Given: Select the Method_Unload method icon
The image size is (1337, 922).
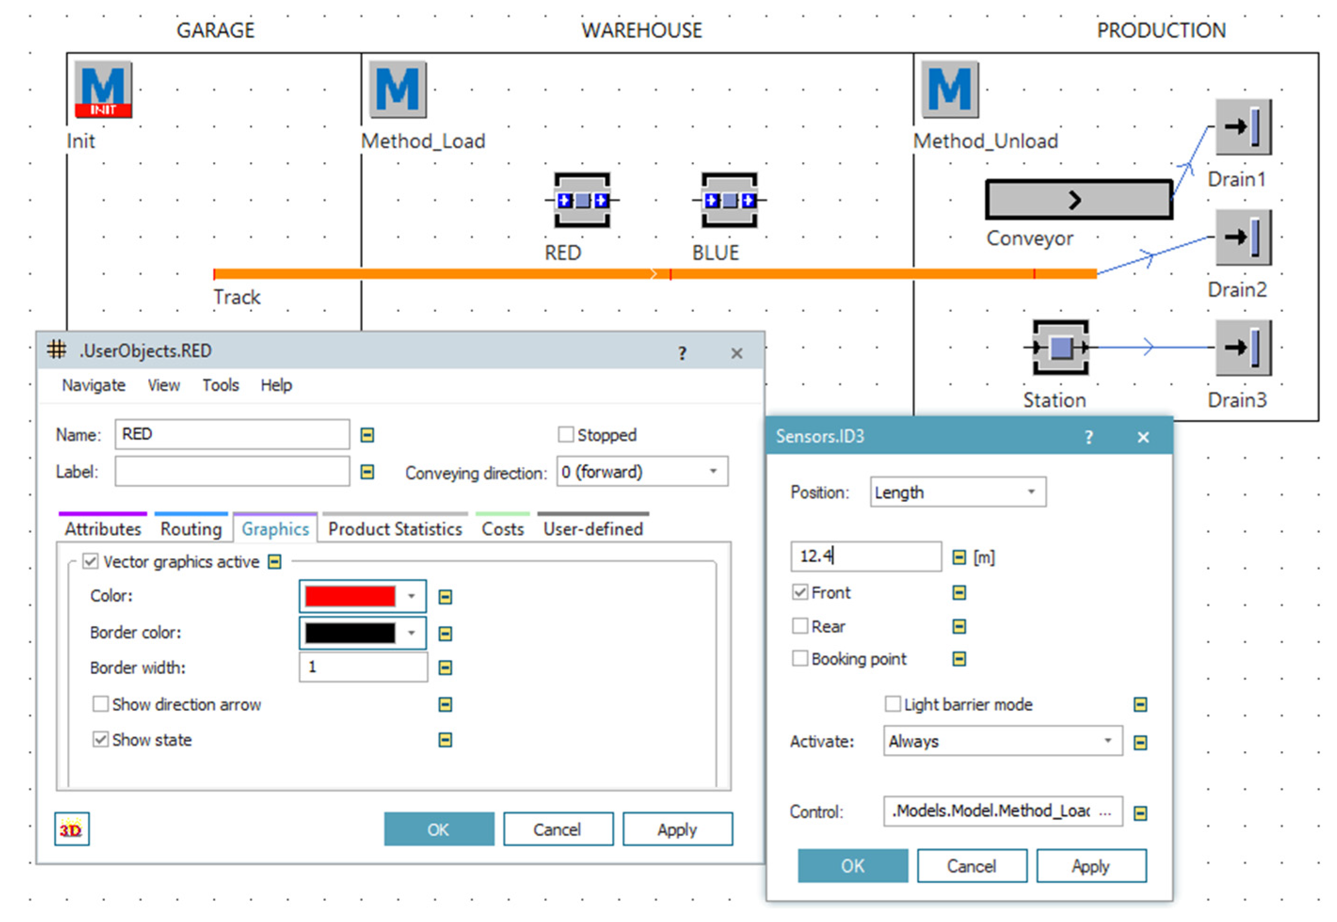Looking at the screenshot, I should point(949,89).
